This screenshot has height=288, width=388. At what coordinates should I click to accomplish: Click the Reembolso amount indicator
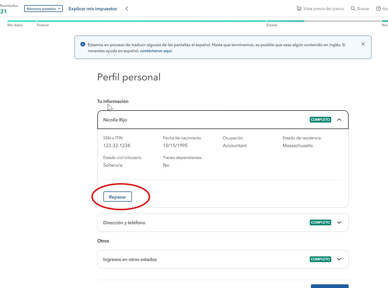pos(3,11)
